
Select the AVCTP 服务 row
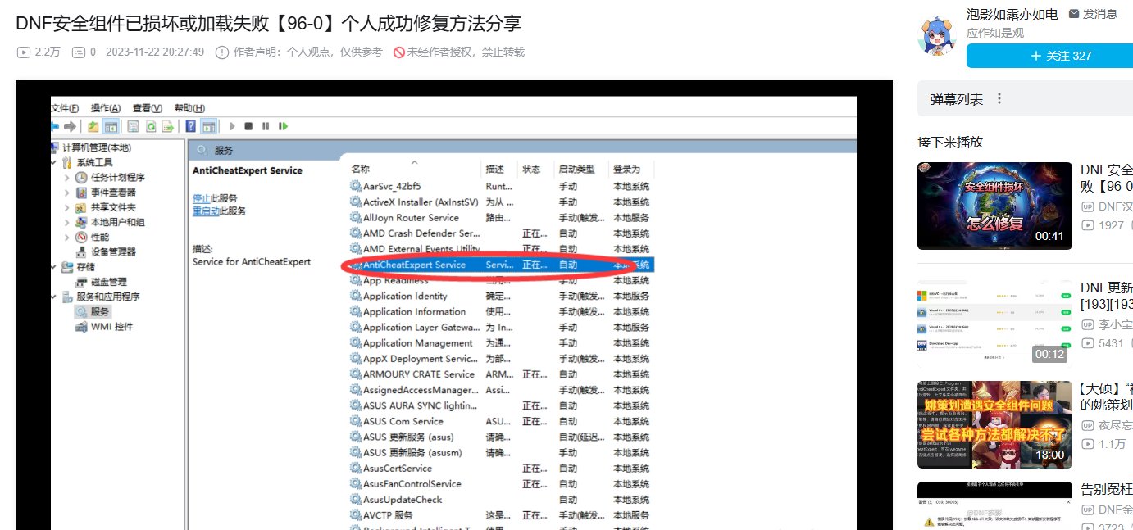[x=502, y=515]
